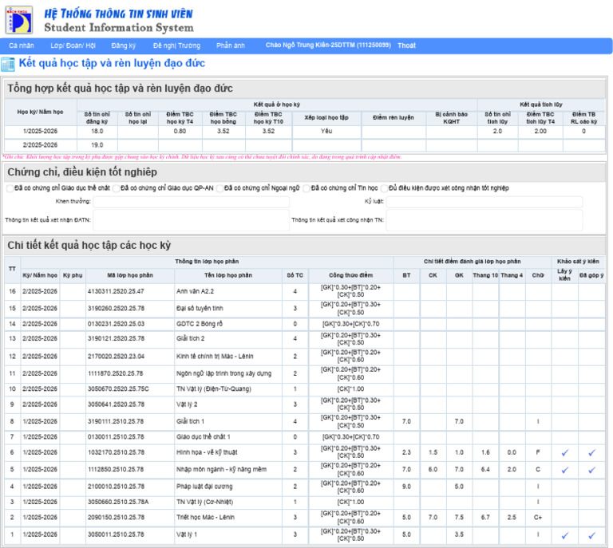Click course Anh văn A2.2
613x548 pixels.
coord(195,291)
